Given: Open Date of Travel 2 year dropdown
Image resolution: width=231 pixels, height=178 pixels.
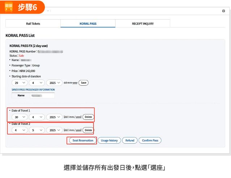Looking at the screenshot, I should [54, 130].
